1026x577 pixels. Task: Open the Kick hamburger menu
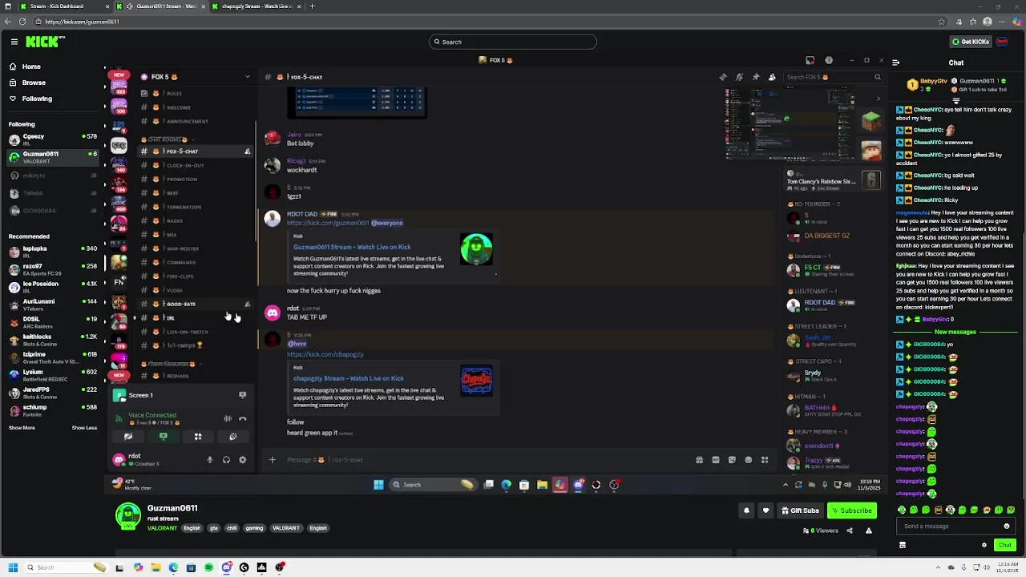point(14,42)
